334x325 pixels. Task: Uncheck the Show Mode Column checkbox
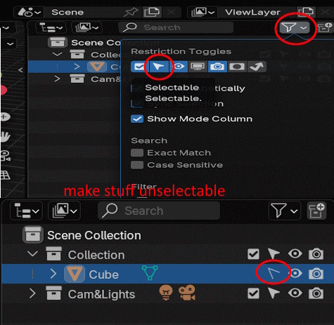(137, 119)
